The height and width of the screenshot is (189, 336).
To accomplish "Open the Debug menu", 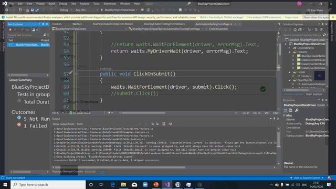I will (62, 4).
